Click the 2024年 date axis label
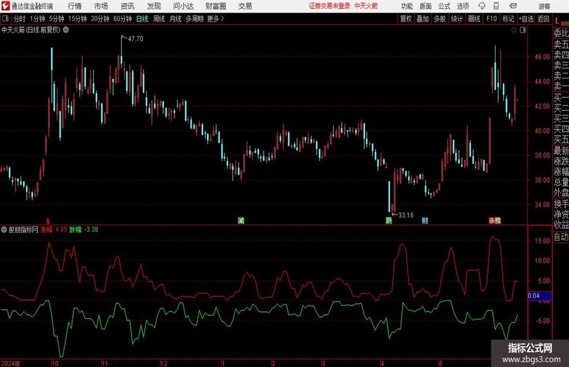Image resolution: width=569 pixels, height=367 pixels. [11, 363]
